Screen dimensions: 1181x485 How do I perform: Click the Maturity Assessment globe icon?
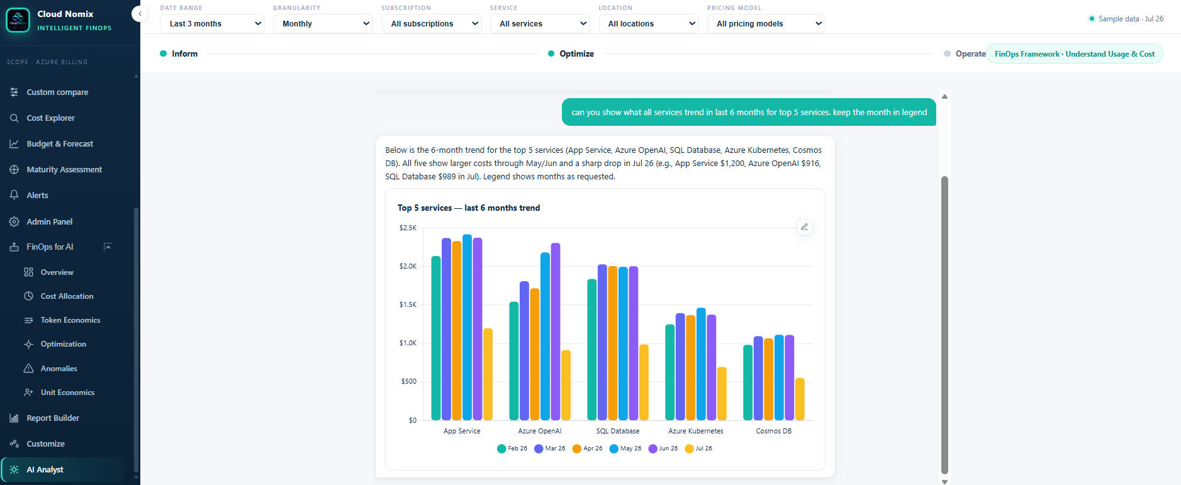tap(14, 169)
